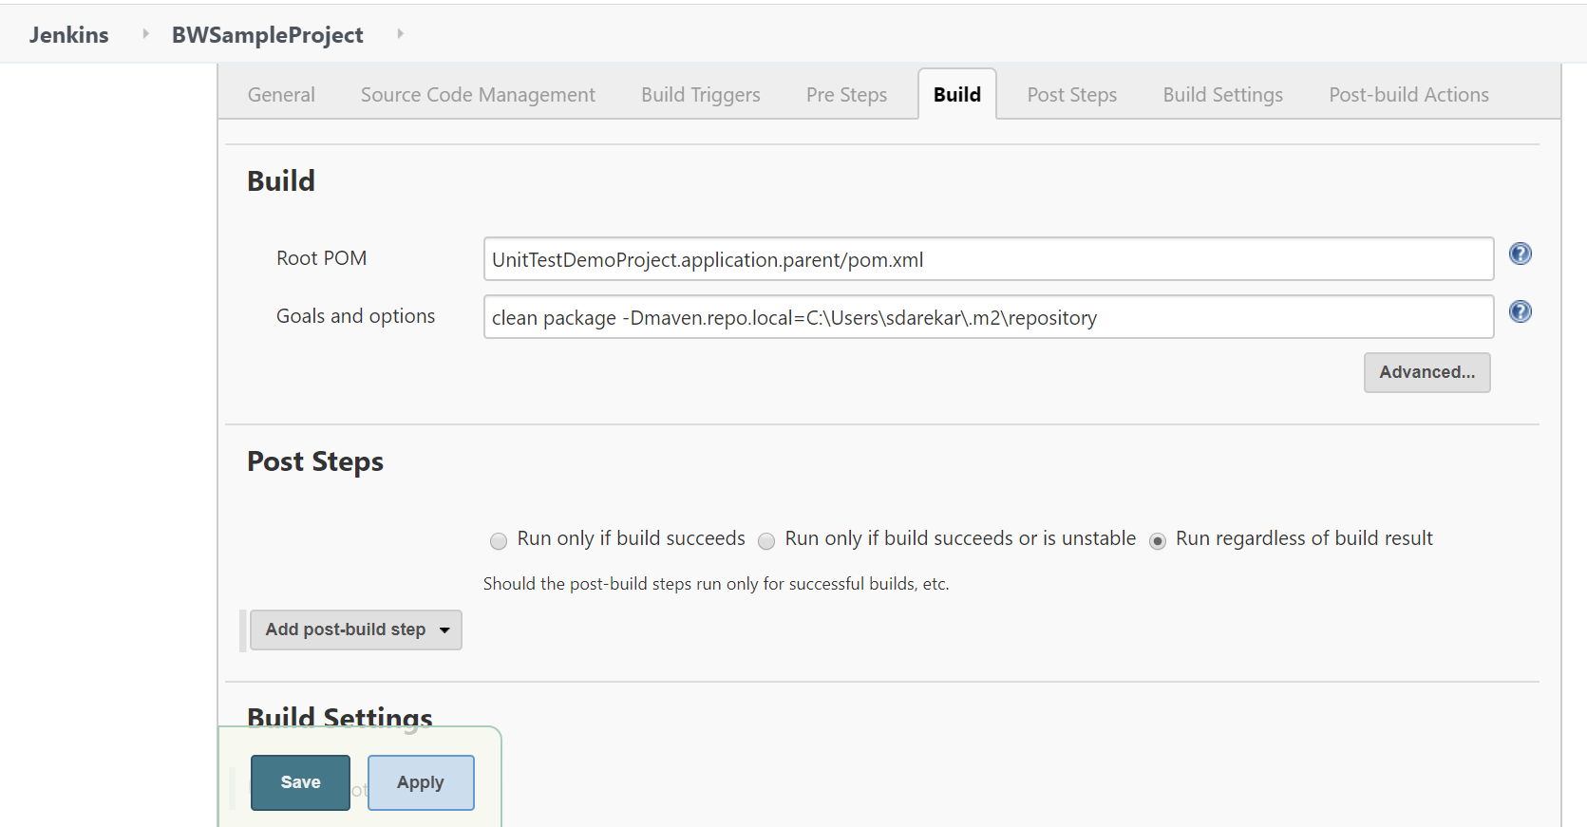Select Run only if build succeeds
Viewport: 1587px width, 827px height.
coord(499,541)
